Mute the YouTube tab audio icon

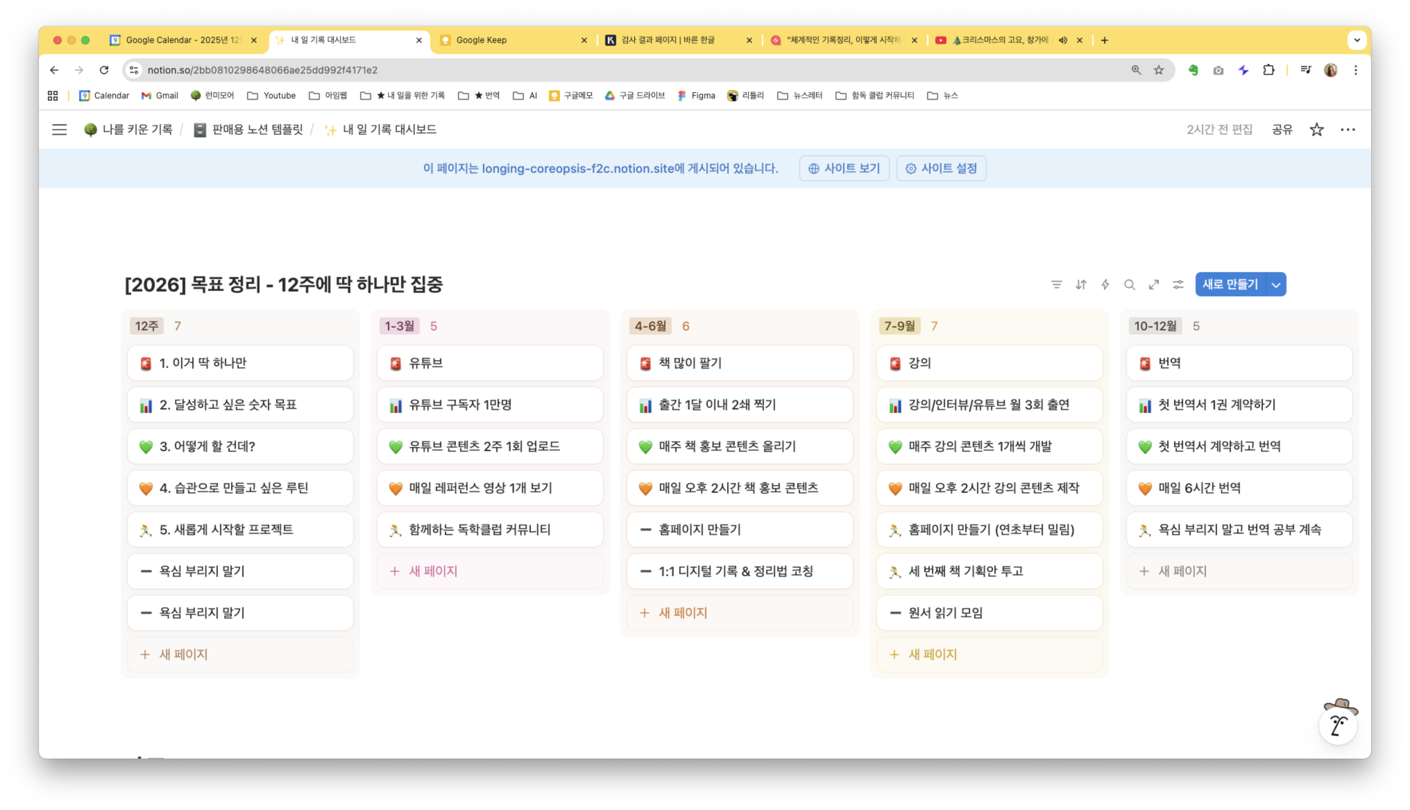[x=1062, y=40]
